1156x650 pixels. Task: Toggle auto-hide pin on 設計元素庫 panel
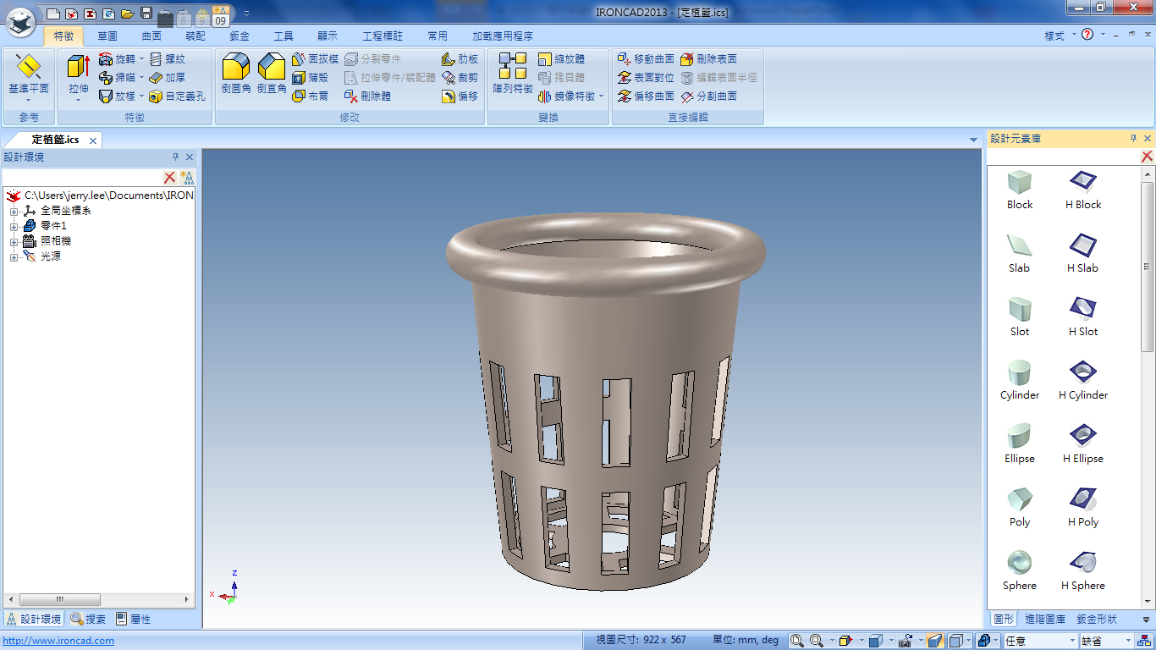click(x=1134, y=139)
